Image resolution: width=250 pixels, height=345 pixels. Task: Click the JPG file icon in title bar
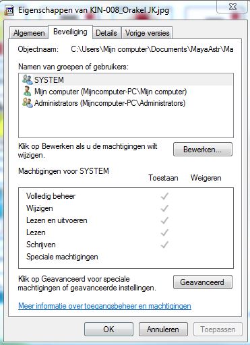pos(9,11)
